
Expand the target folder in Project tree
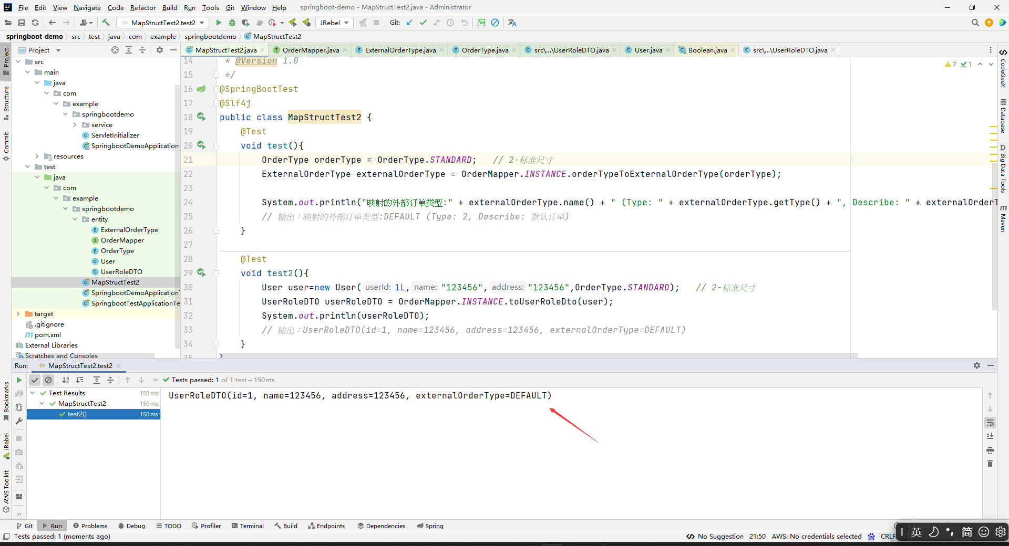pos(18,313)
